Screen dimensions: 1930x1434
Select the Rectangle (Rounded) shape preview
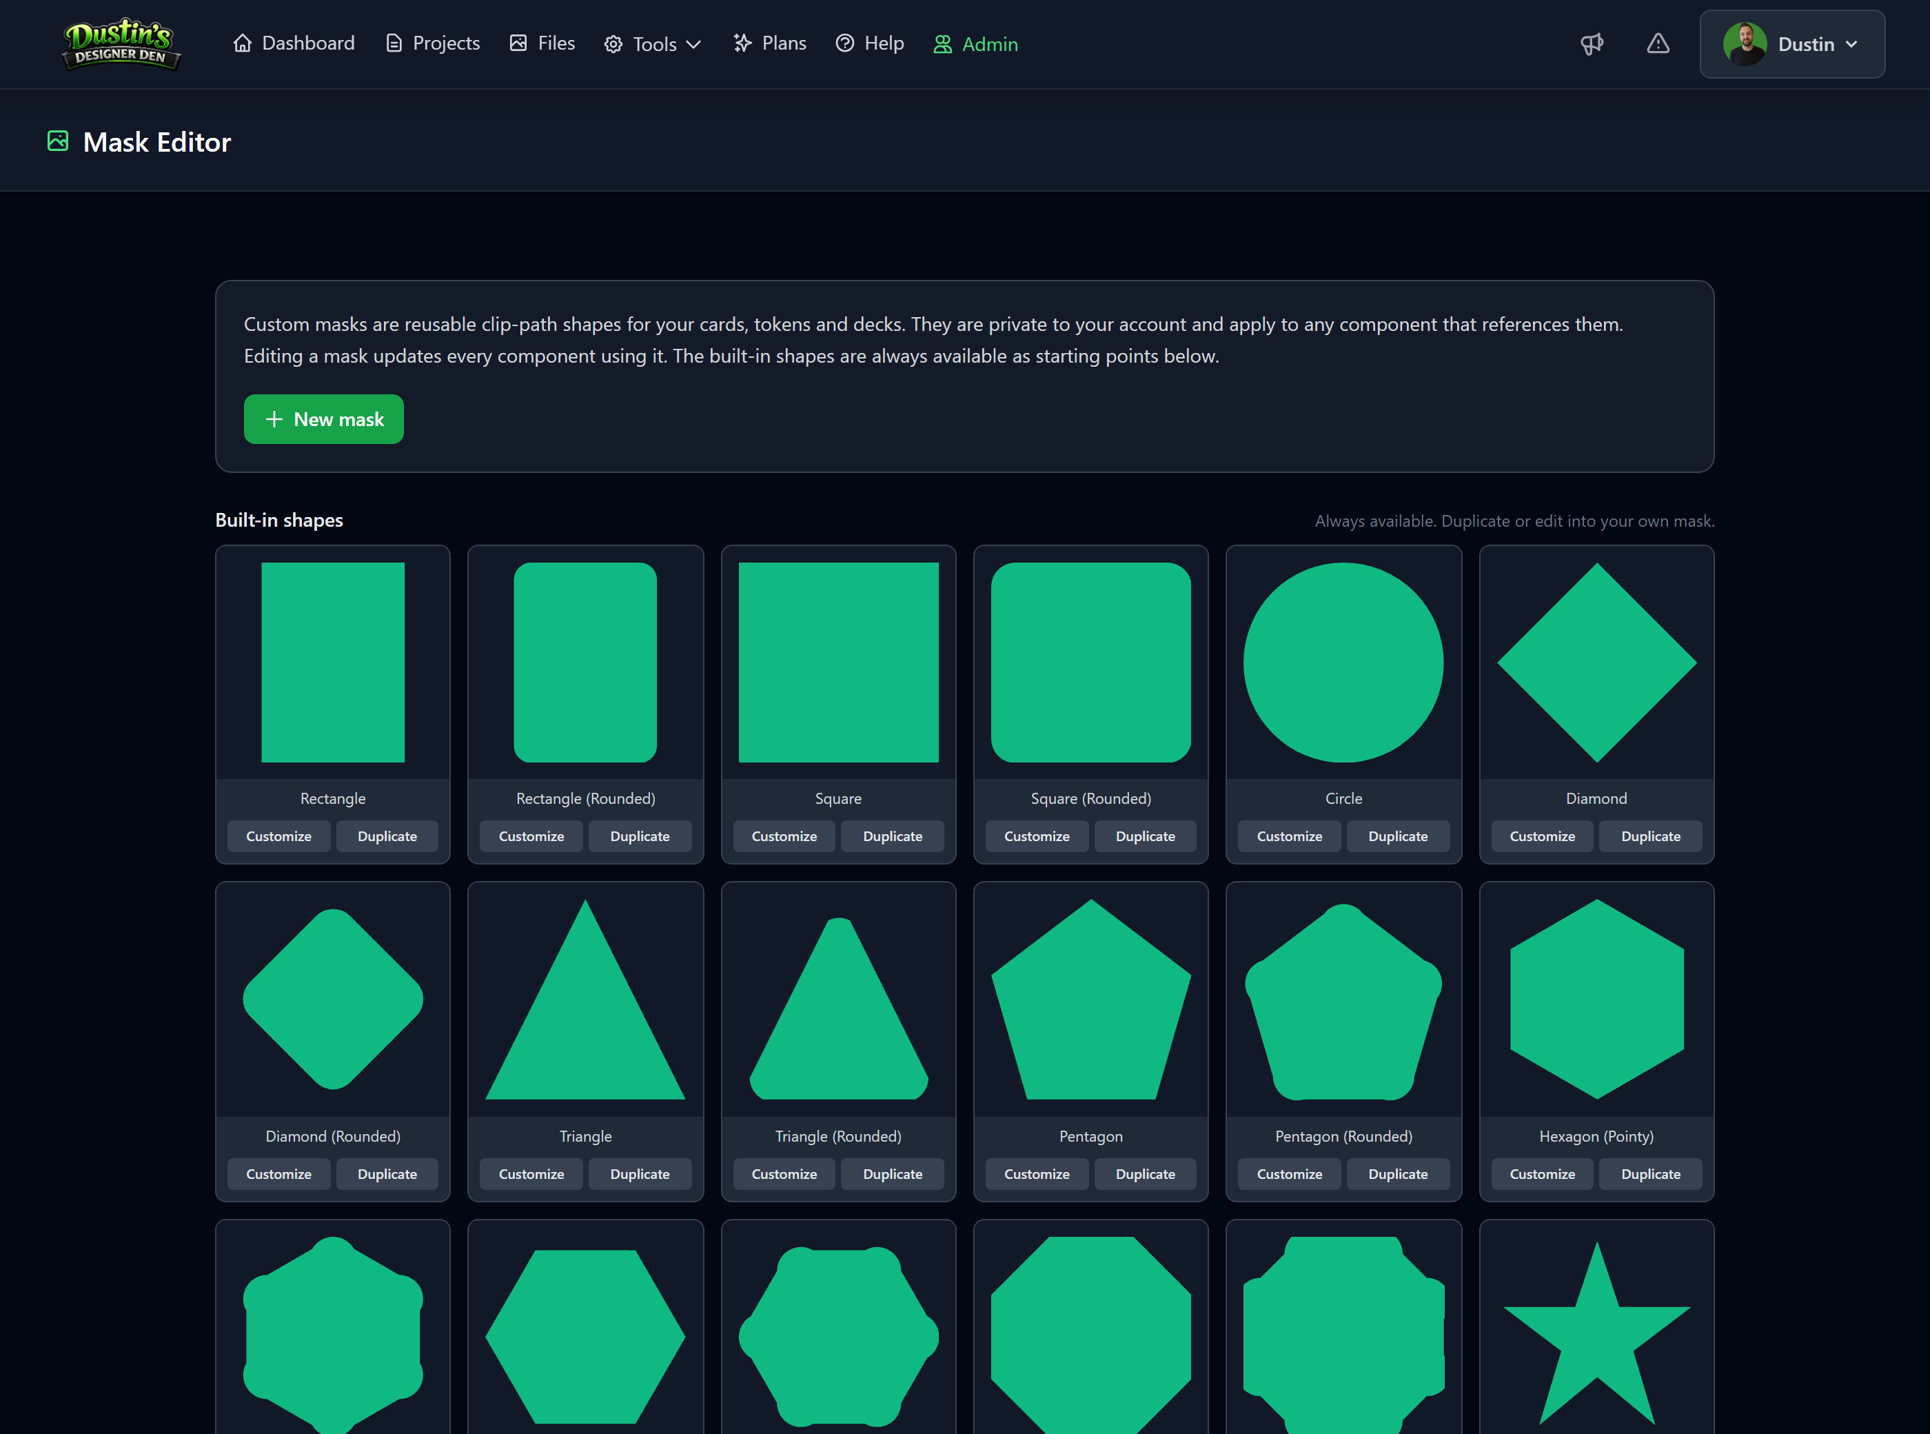tap(585, 663)
